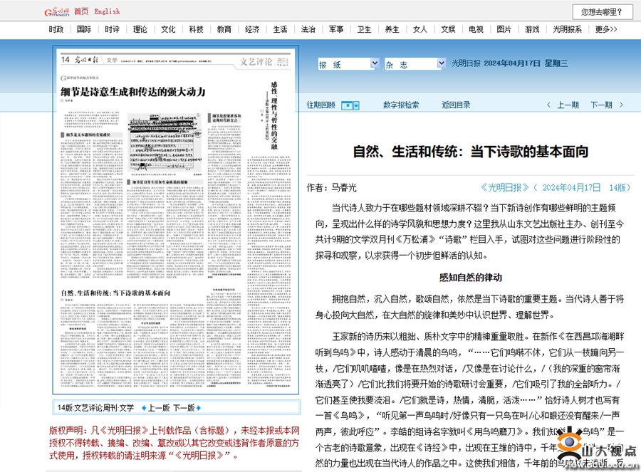Open the 游戏 menu item

(x=532, y=29)
